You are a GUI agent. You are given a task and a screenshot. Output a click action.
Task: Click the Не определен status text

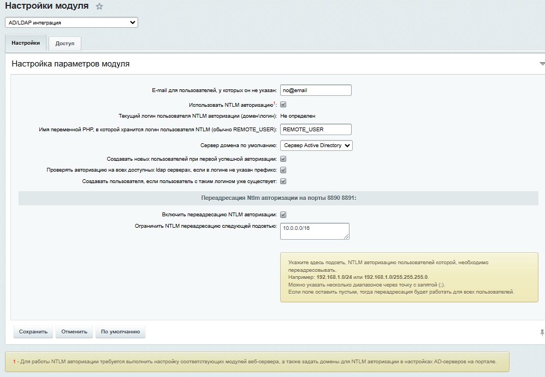point(298,116)
